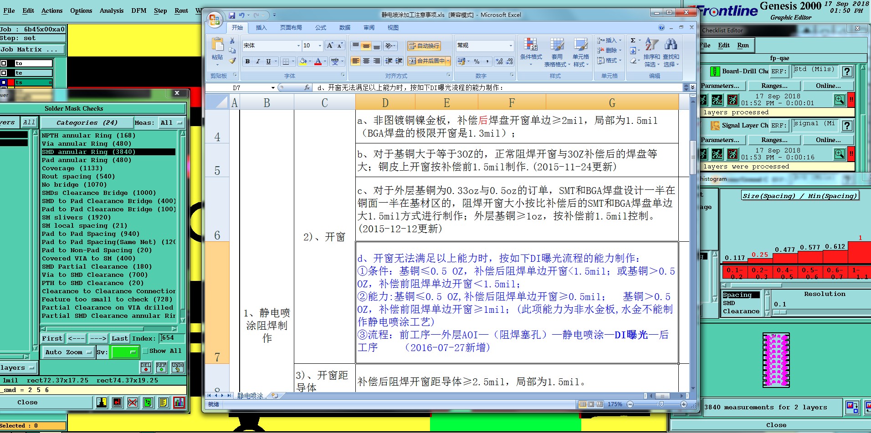The width and height of the screenshot is (871, 433).
Task: Click the scissors Cut icon in Excel
Action: [232, 41]
